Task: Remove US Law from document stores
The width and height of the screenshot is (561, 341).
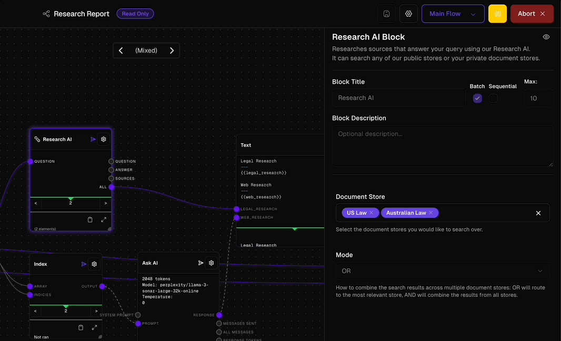Action: (x=372, y=213)
